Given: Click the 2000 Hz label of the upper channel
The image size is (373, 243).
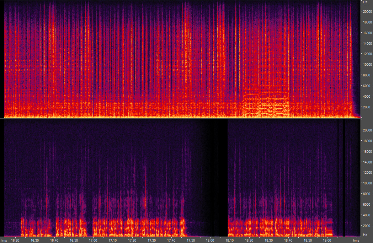Looking at the screenshot, I should [367, 107].
